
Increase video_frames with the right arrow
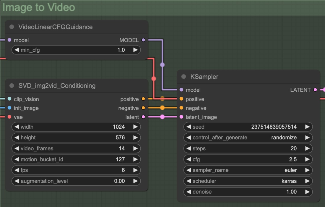pos(135,148)
